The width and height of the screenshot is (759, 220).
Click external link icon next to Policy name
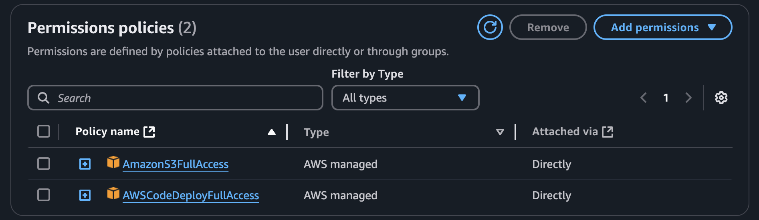click(149, 132)
